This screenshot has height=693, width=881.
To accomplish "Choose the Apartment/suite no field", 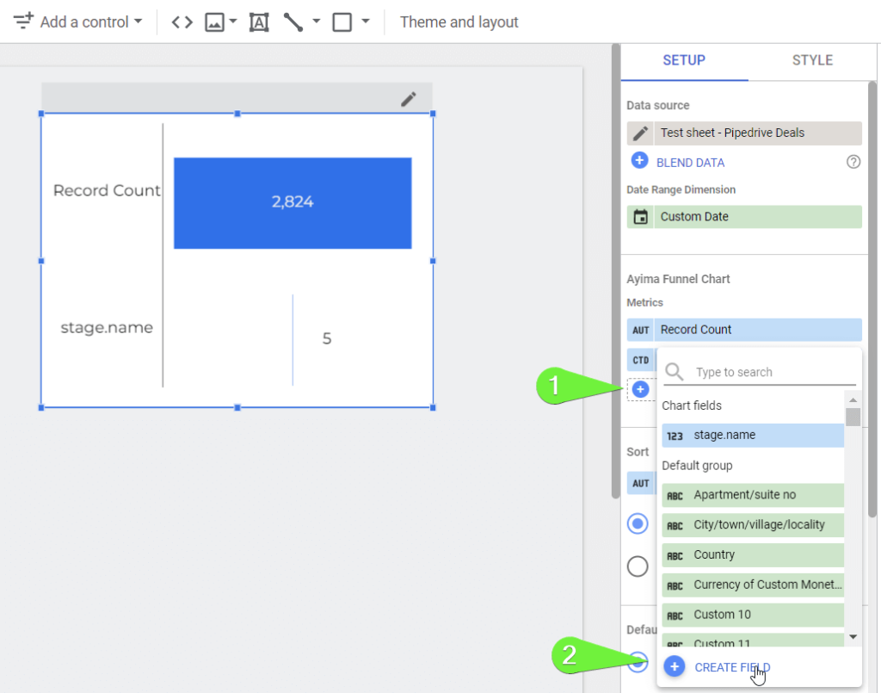I will (x=753, y=495).
